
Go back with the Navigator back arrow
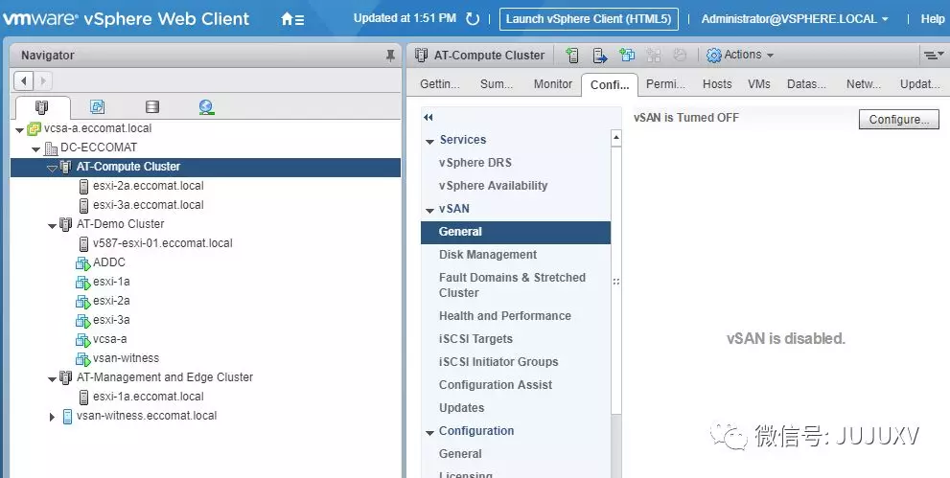(x=24, y=80)
